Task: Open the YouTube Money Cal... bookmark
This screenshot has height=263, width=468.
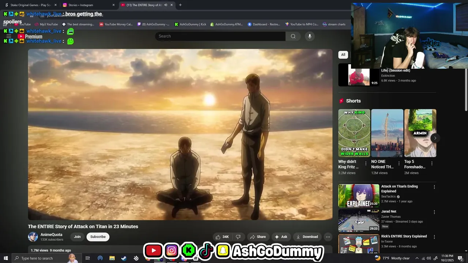Action: coord(116,24)
